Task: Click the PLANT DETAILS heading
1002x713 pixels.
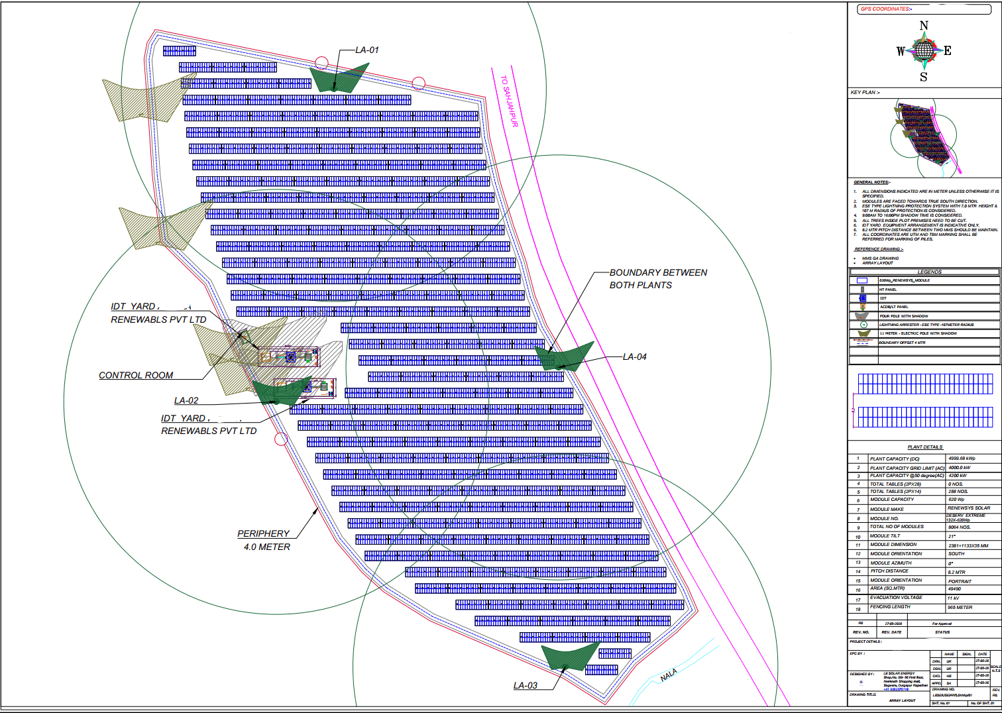Action: pyautogui.click(x=925, y=447)
